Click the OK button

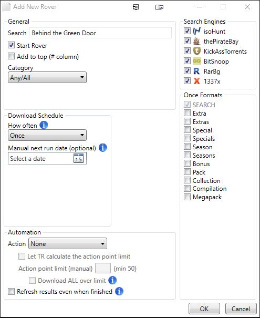click(204, 309)
